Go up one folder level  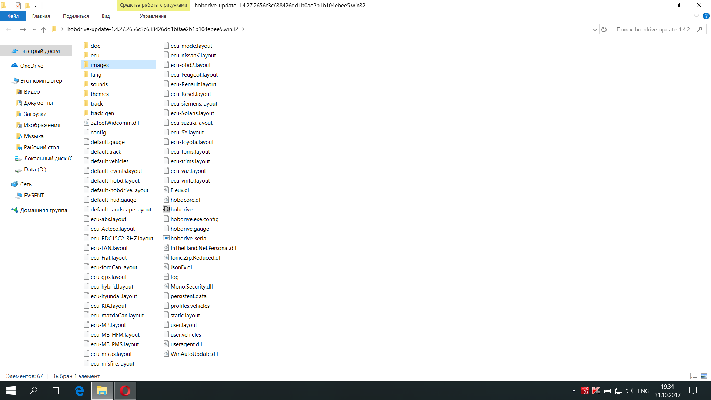coord(44,29)
